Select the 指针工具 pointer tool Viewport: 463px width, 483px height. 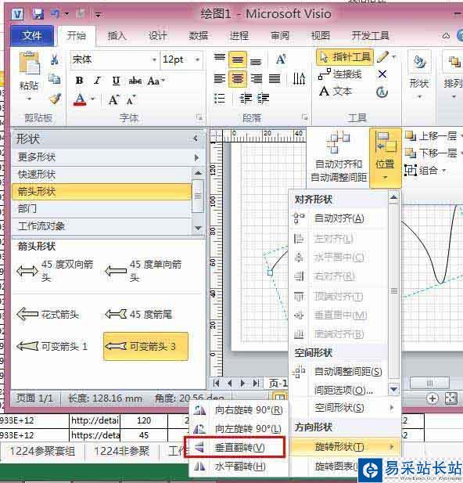[x=345, y=57]
